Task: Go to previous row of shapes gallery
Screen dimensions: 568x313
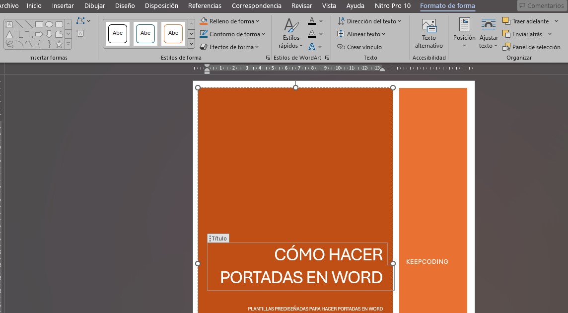Action: pos(68,24)
